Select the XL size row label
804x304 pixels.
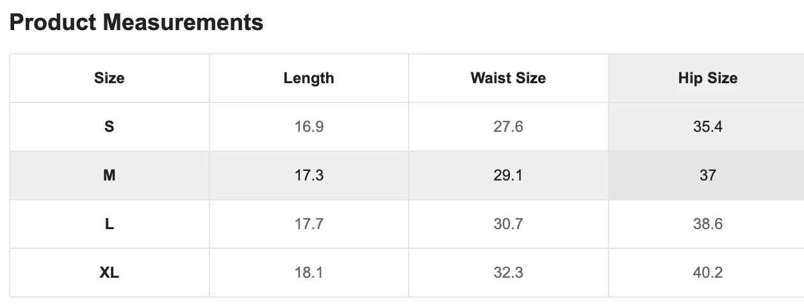click(x=110, y=273)
